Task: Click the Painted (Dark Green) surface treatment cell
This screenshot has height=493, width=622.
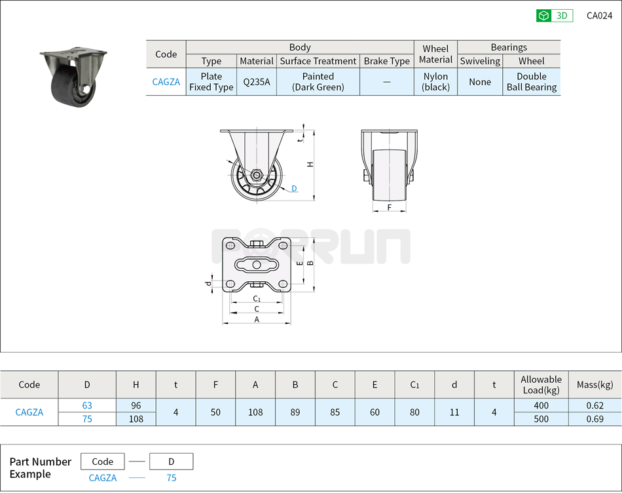Action: tap(318, 82)
